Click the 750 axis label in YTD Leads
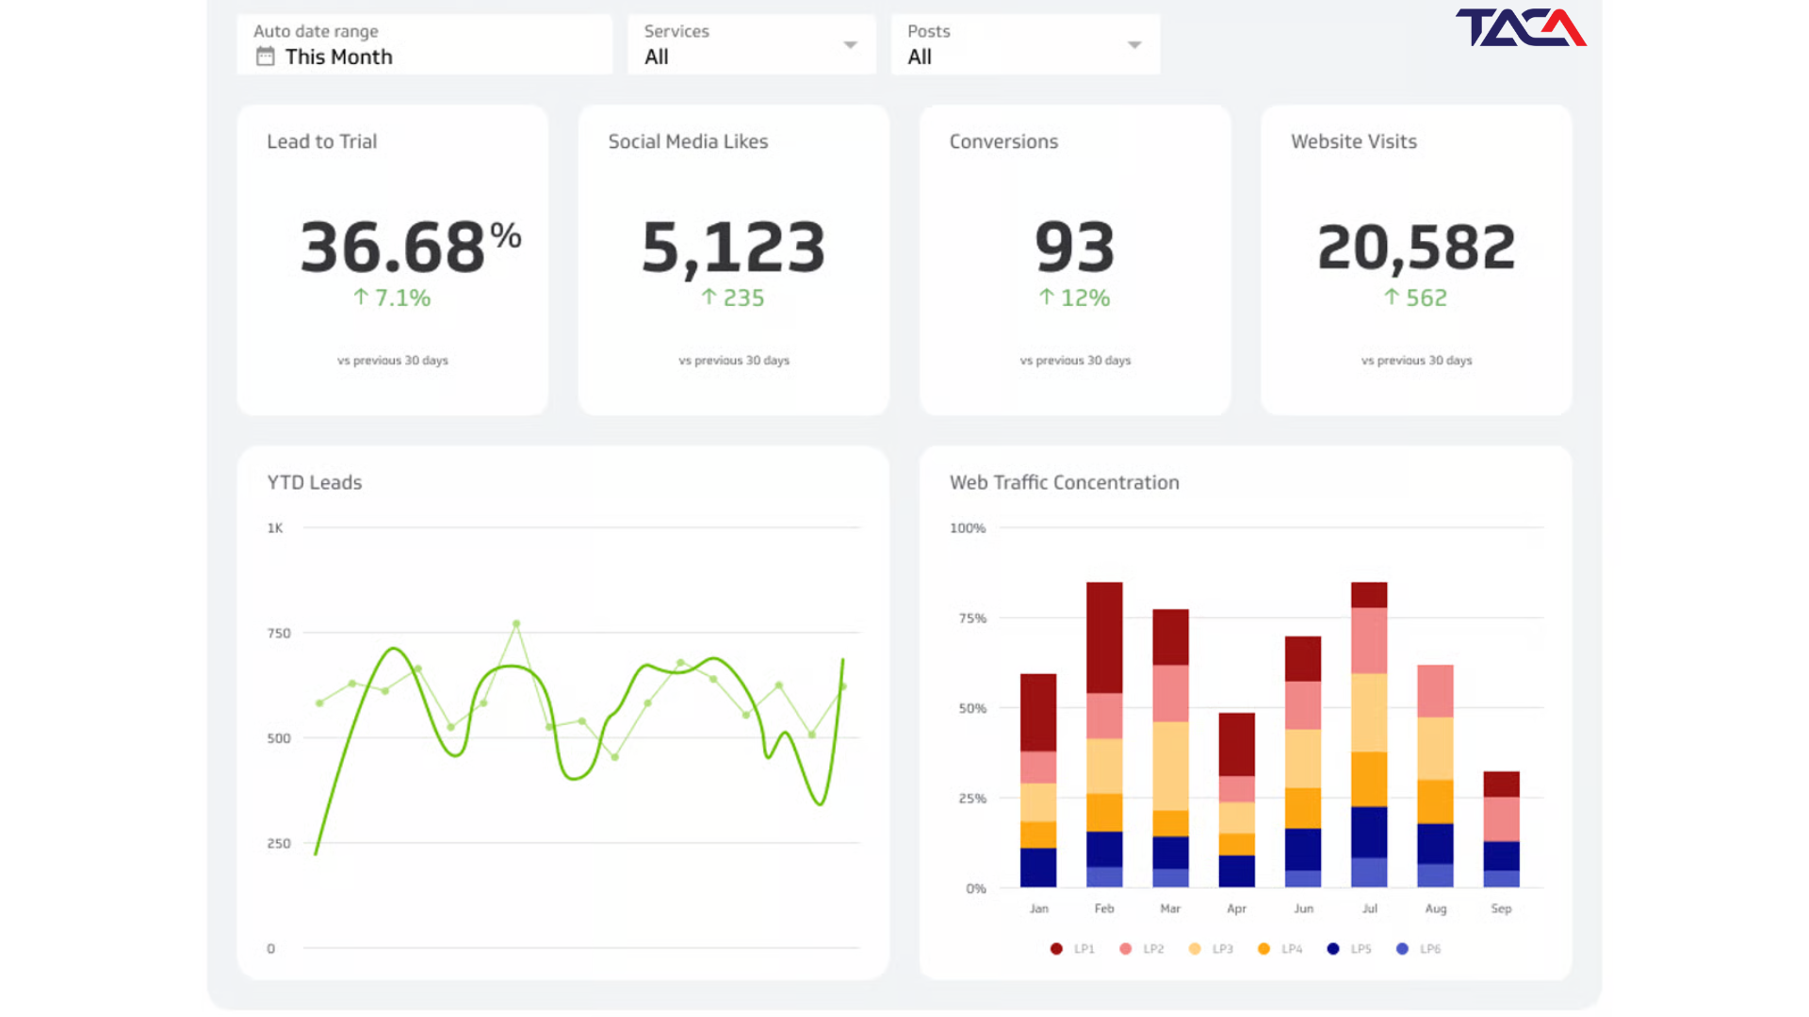Viewport: 1809px width, 1017px height. (279, 634)
